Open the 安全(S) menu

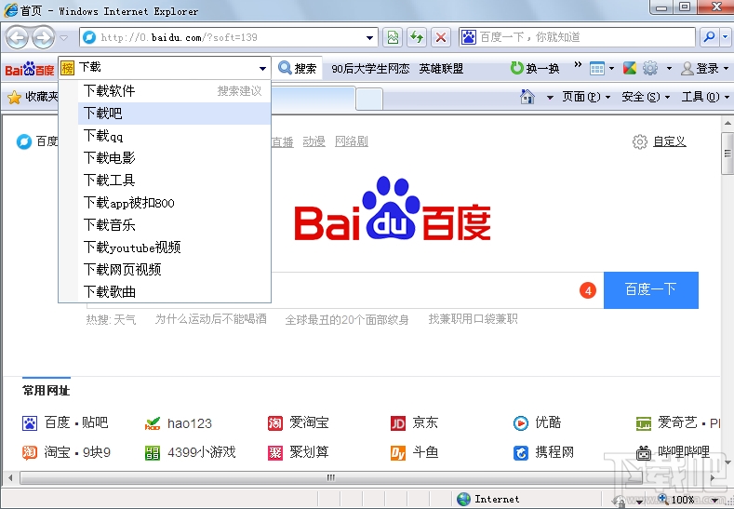pos(645,97)
